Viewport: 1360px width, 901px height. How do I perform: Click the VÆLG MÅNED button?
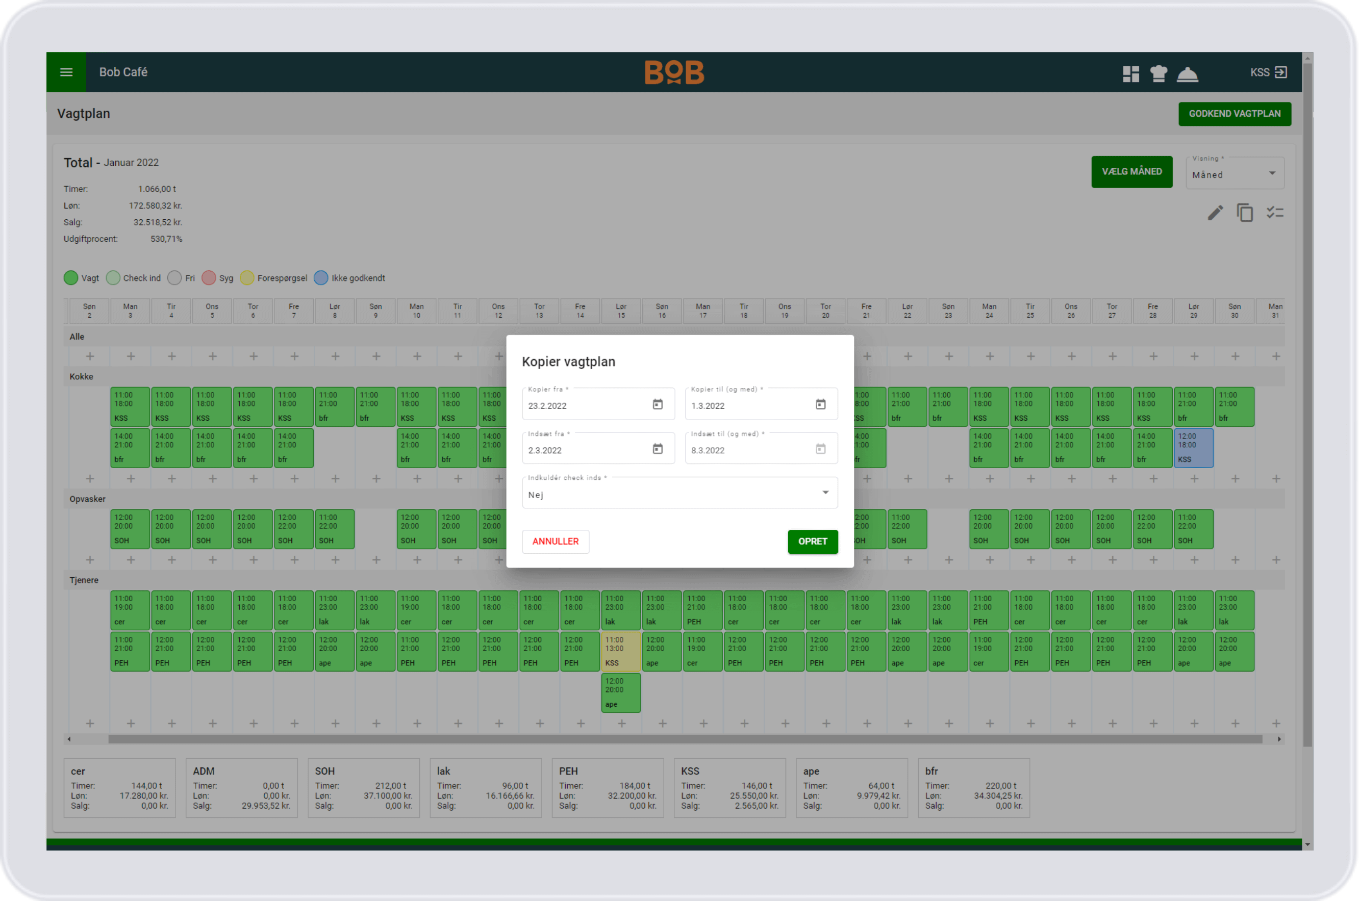(x=1131, y=172)
